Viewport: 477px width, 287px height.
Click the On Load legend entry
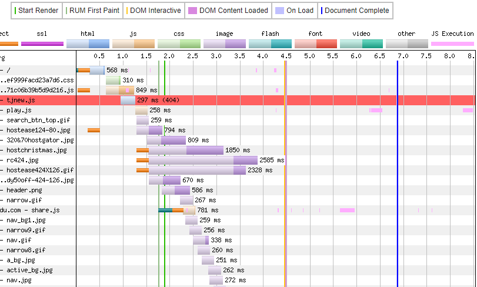point(295,11)
